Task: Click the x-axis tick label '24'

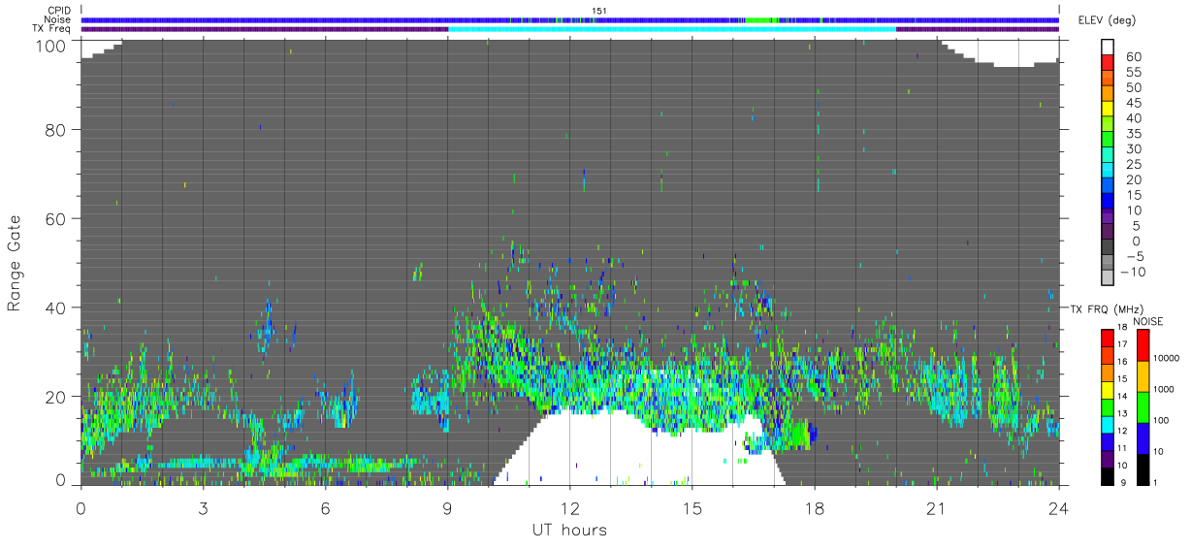Action: [x=1059, y=508]
